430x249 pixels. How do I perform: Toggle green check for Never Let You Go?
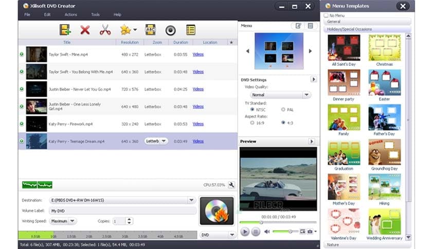(22, 89)
